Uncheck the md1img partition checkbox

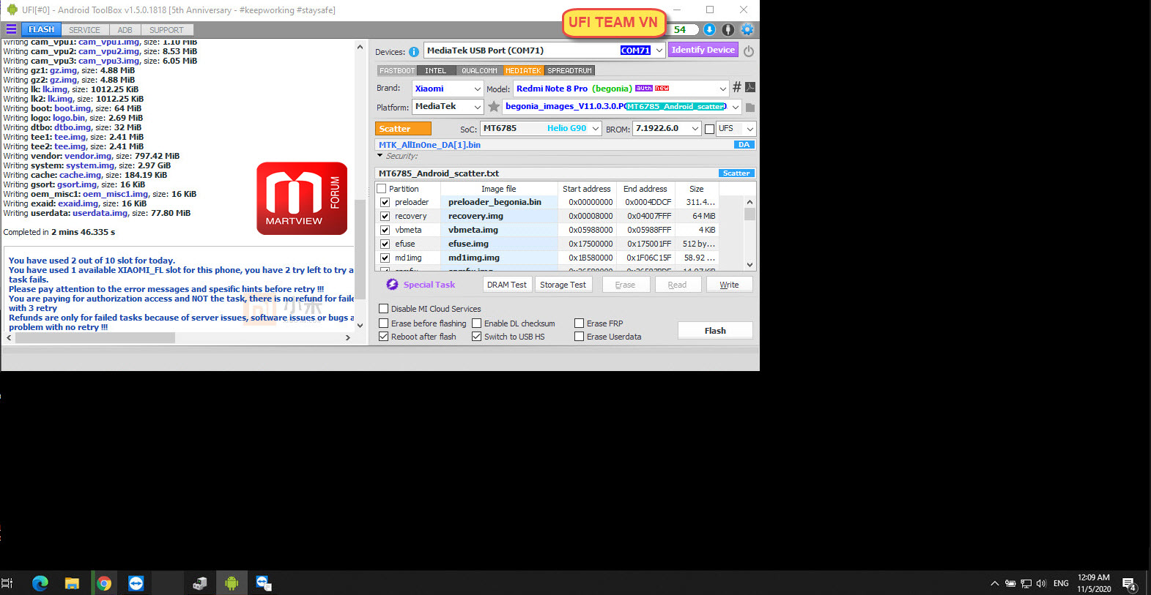[385, 258]
